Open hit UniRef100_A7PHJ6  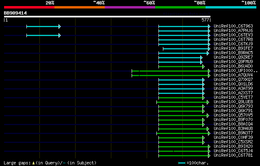(233, 30)
